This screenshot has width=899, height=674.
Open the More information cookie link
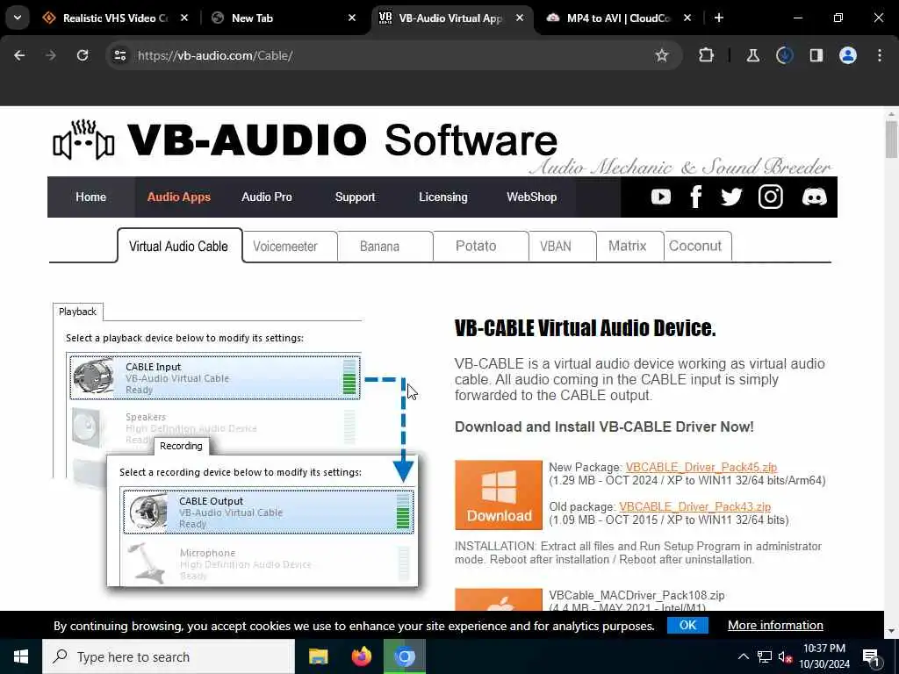[775, 625]
